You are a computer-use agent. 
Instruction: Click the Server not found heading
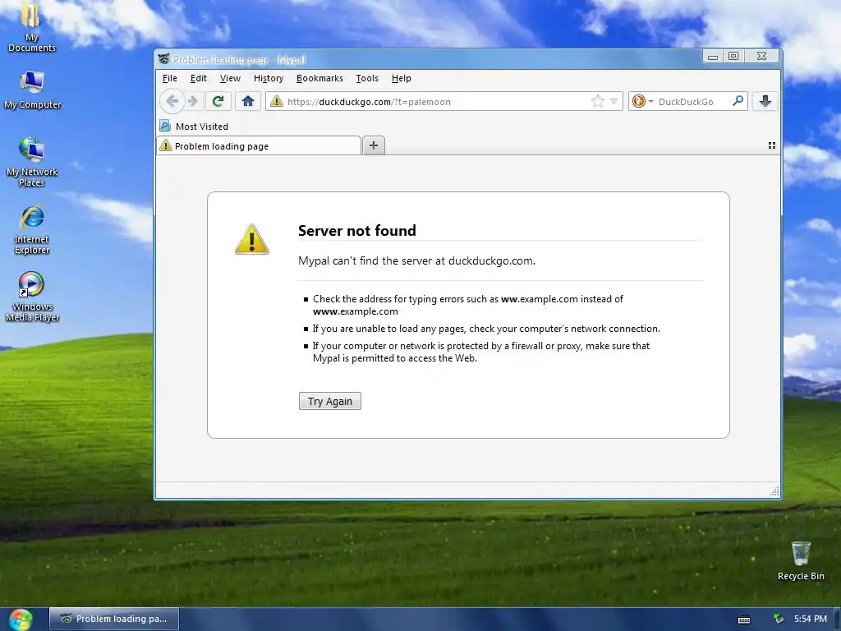[x=356, y=230]
